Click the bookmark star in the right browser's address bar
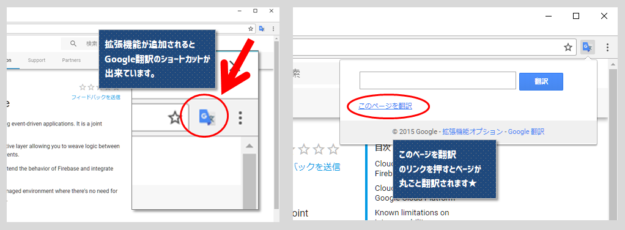 click(568, 48)
